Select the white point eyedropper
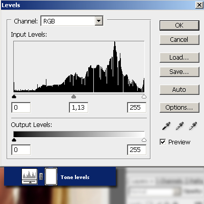This screenshot has width=204, height=204. coord(193,126)
